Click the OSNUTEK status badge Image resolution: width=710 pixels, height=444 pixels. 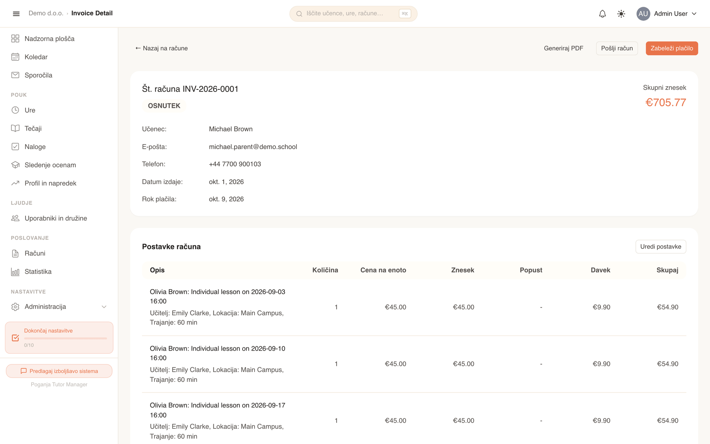coord(164,106)
